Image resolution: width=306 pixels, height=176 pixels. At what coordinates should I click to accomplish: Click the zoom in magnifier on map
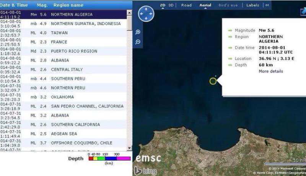point(138,33)
